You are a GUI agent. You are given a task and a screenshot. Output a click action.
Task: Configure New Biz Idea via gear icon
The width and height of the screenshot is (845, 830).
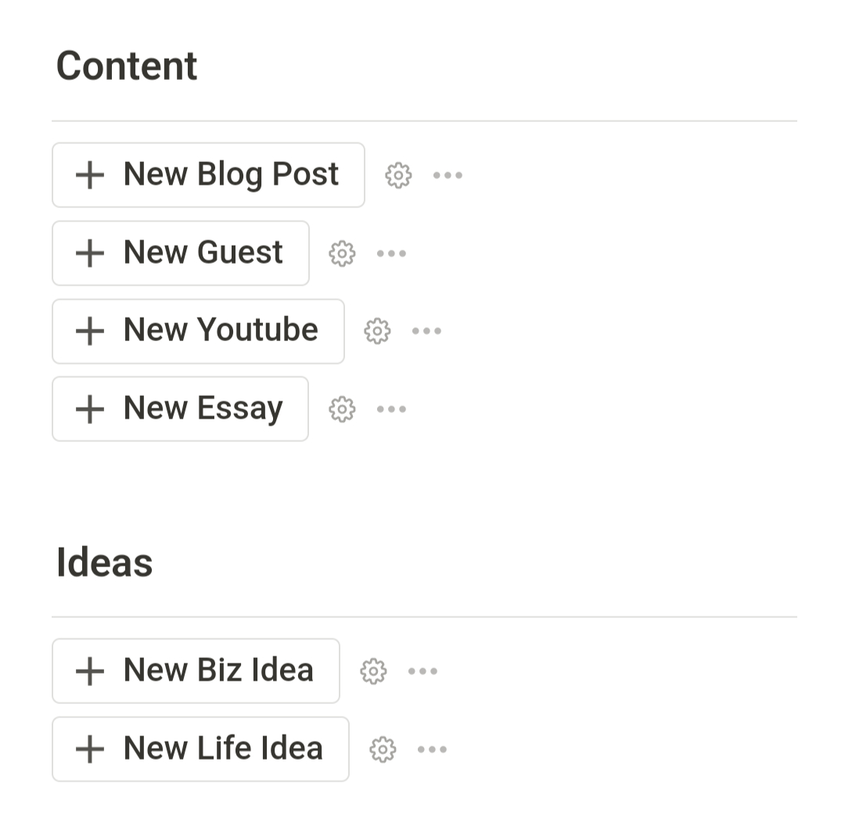[x=373, y=671]
